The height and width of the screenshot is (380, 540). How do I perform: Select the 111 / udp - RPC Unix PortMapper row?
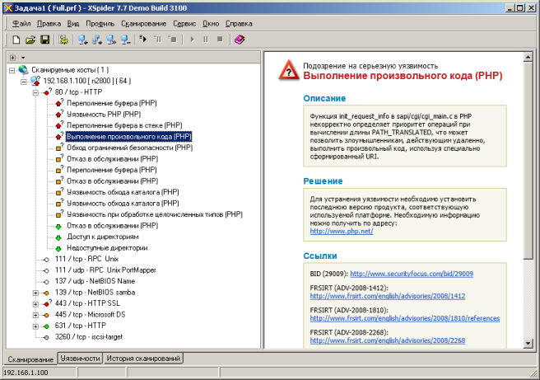[x=105, y=270]
